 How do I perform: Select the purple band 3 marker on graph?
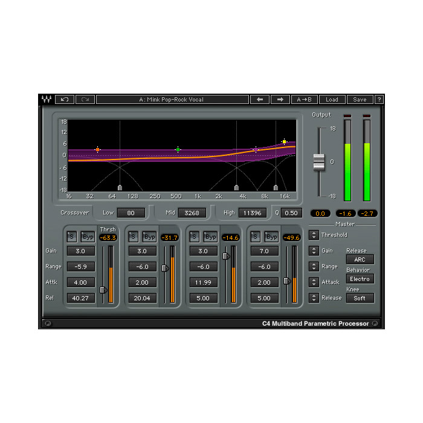[256, 149]
